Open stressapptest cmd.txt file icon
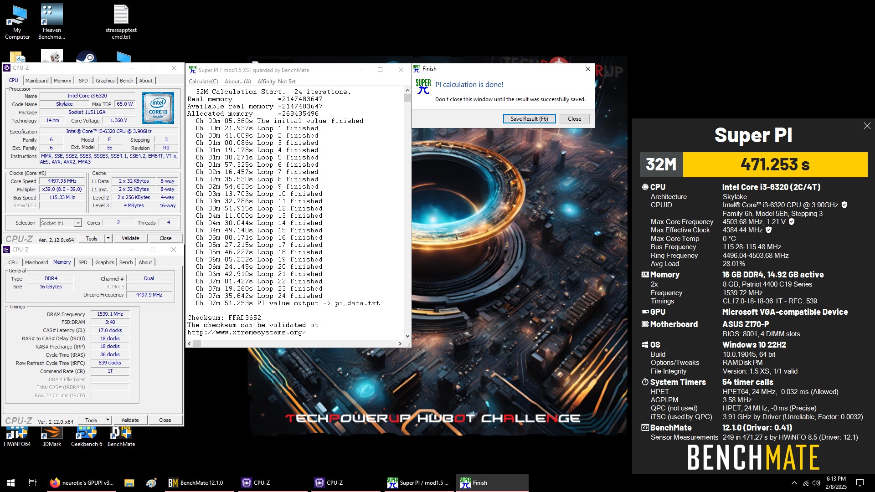875x492 pixels. tap(121, 22)
